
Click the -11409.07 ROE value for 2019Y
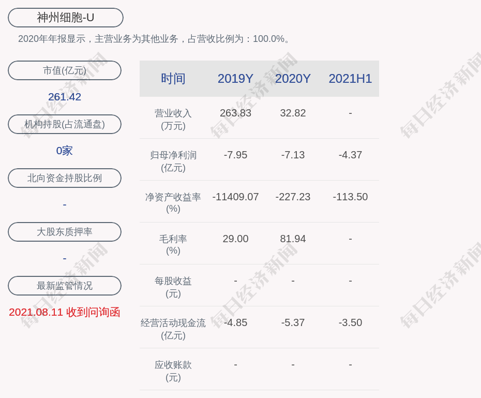click(235, 197)
